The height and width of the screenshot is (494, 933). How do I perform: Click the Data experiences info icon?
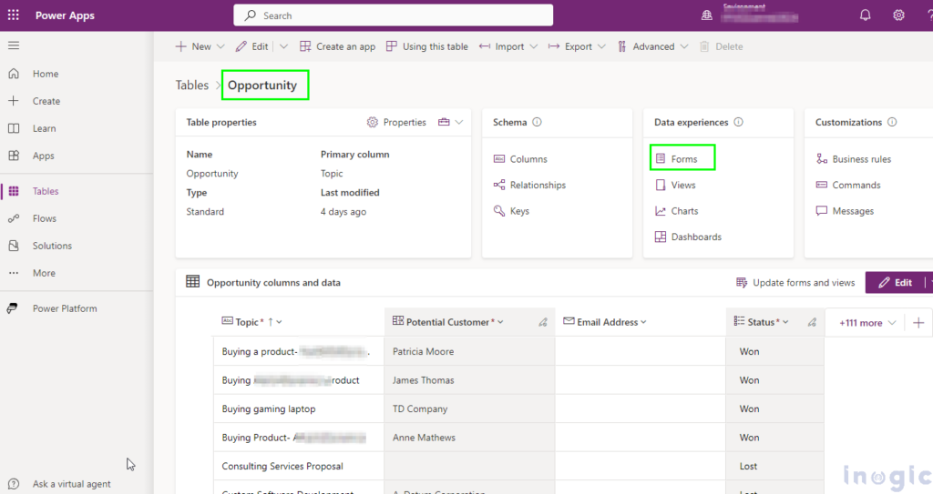[x=738, y=122]
